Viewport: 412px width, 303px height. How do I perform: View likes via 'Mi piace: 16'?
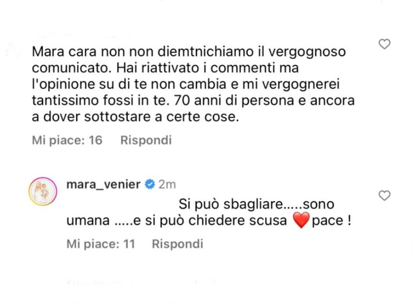click(x=67, y=140)
